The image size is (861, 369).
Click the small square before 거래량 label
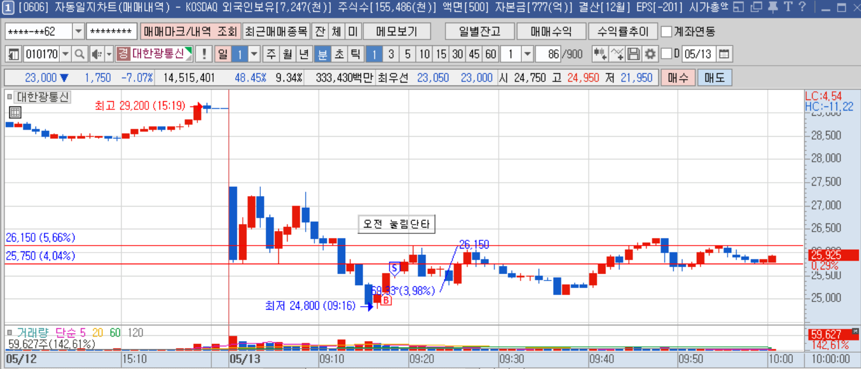(10, 332)
